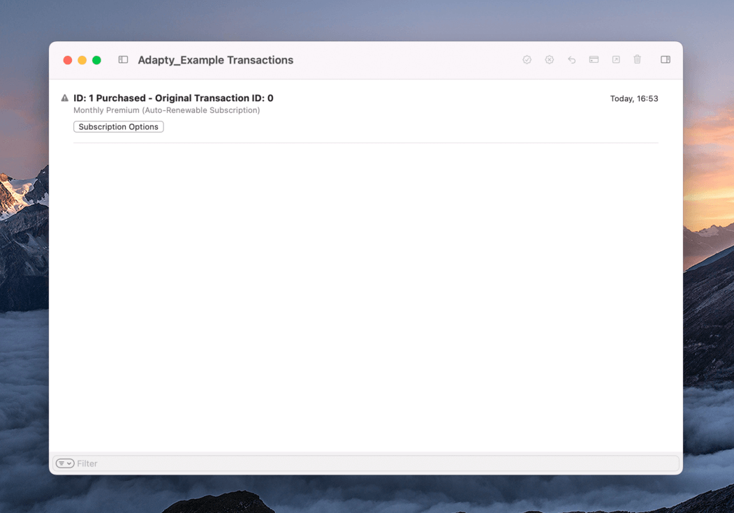This screenshot has height=513, width=734.
Task: Refund the purchase with the curved arrow icon
Action: coord(571,60)
